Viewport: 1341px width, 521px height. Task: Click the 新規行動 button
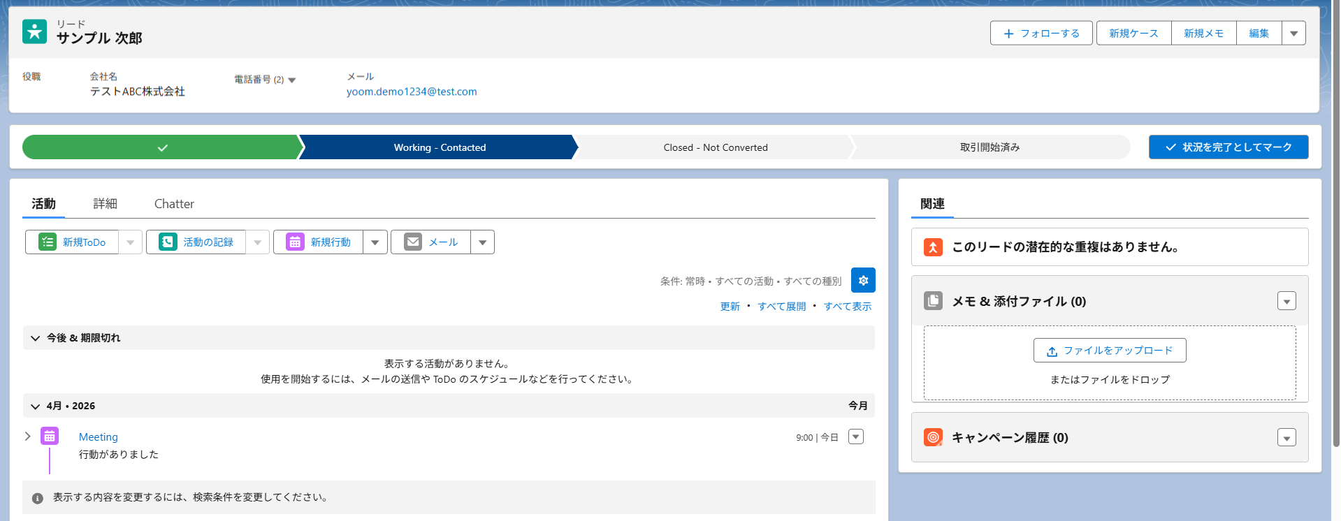tap(319, 242)
